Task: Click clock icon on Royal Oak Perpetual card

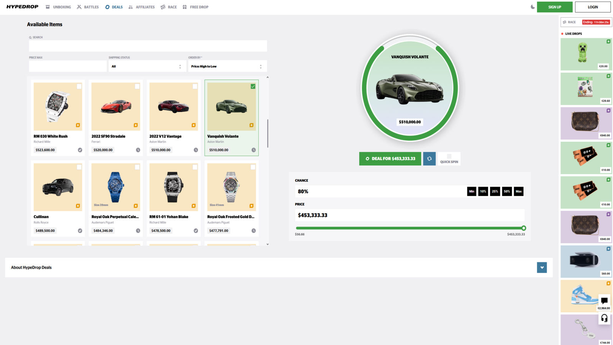Action: 138,231
